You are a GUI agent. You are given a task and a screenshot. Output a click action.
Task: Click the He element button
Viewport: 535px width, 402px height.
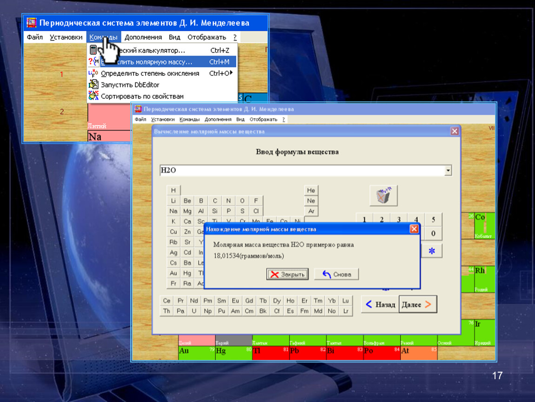click(311, 190)
